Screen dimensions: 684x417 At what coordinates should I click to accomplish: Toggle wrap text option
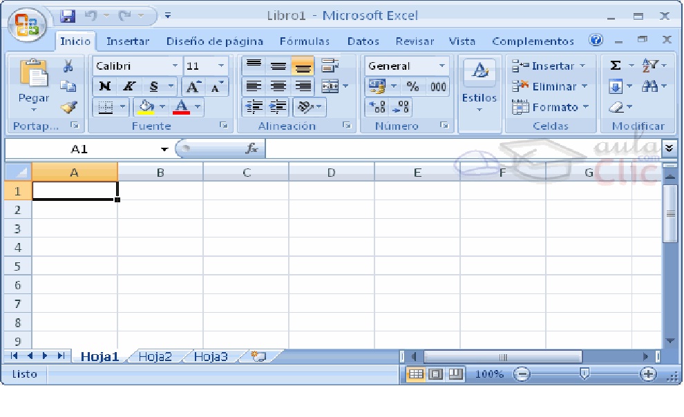[x=330, y=66]
